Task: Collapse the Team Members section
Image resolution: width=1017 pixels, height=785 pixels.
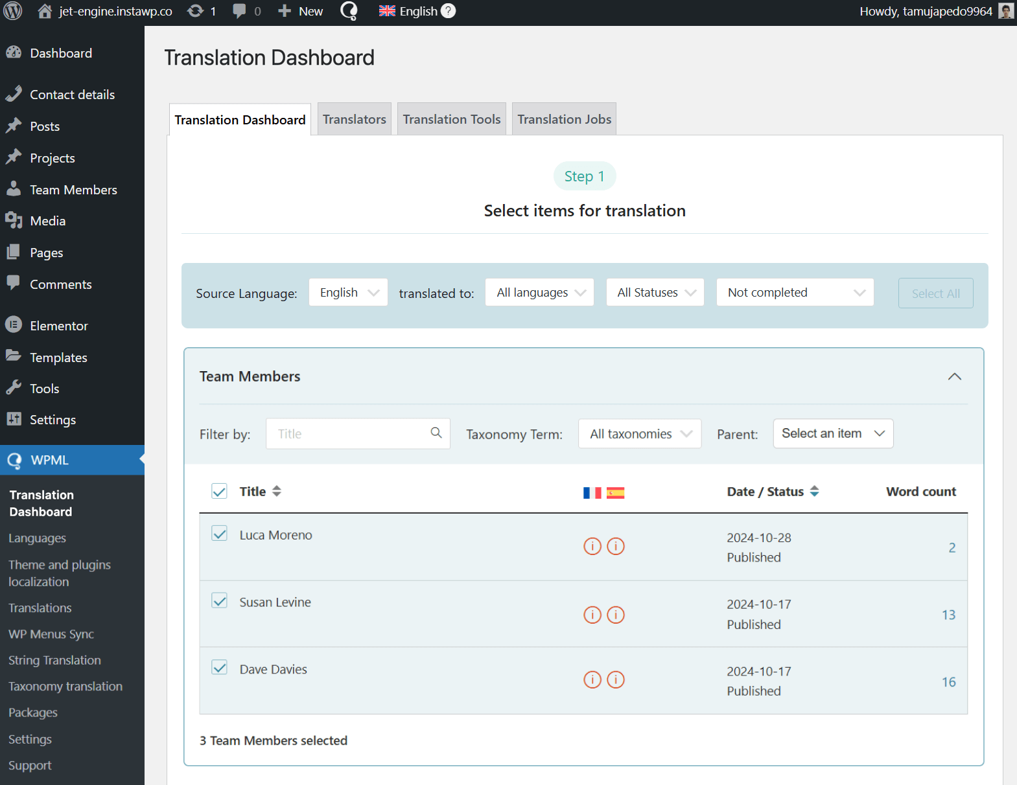Action: pyautogui.click(x=954, y=376)
